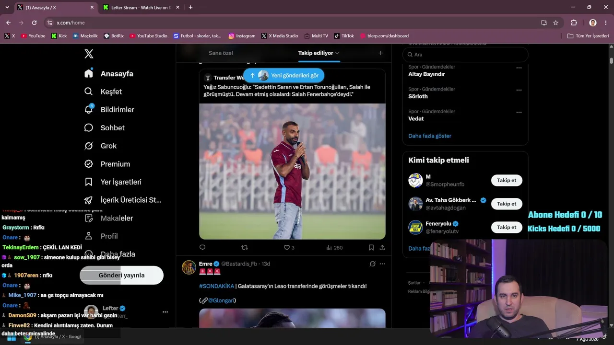The height and width of the screenshot is (345, 614).
Task: Select the Takip ediliyor tab
Action: click(319, 53)
